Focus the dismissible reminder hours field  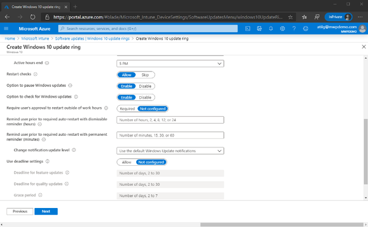170,120
